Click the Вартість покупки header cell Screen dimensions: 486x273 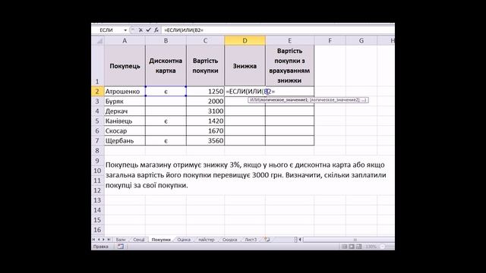[205, 66]
